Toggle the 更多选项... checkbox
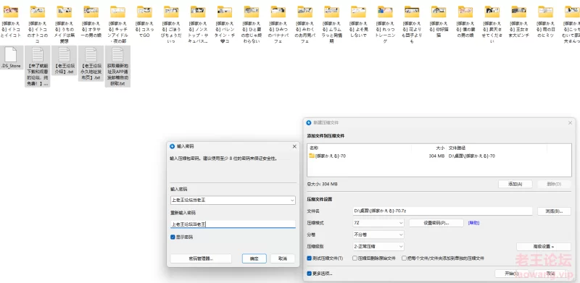 coord(310,274)
